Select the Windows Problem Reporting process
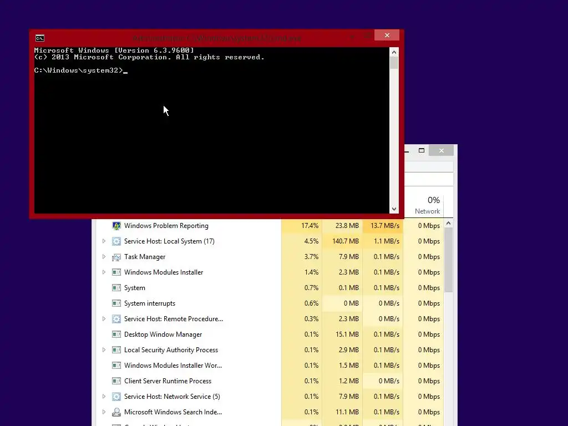This screenshot has width=568, height=426. [166, 226]
